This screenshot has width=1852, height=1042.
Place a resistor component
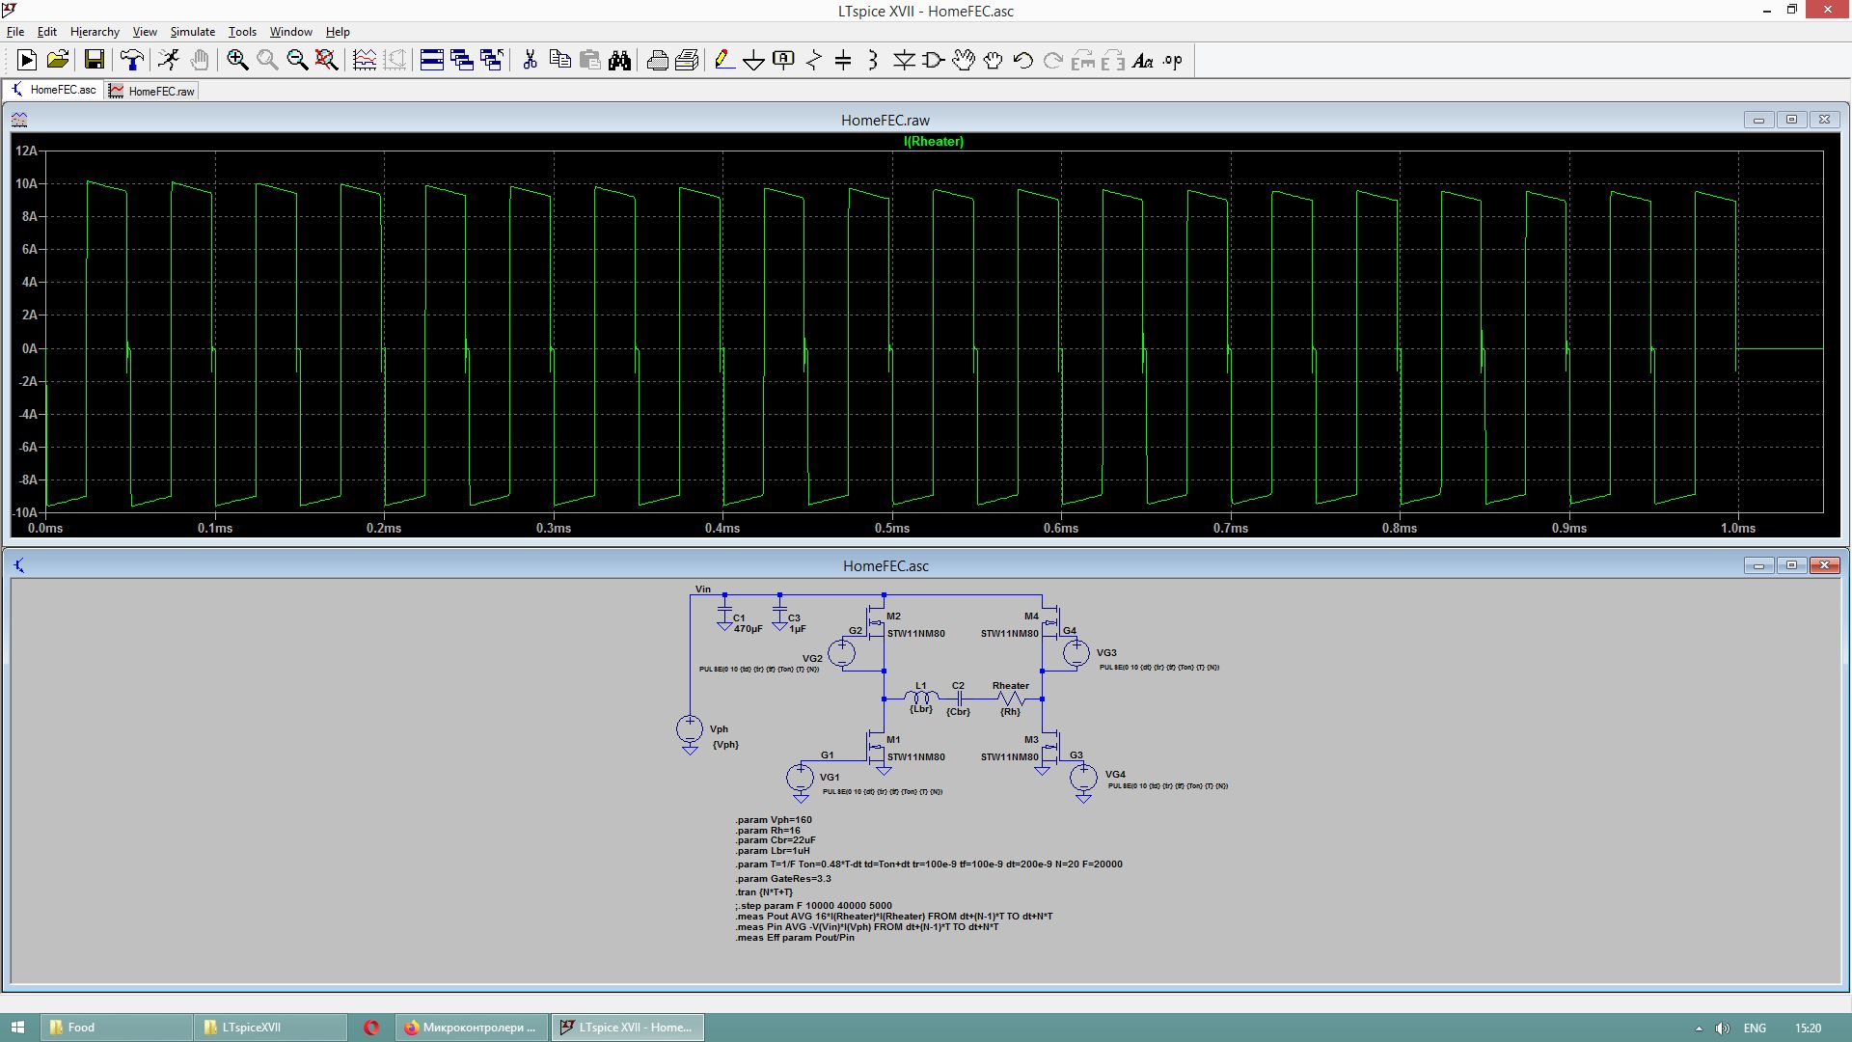pyautogui.click(x=813, y=61)
